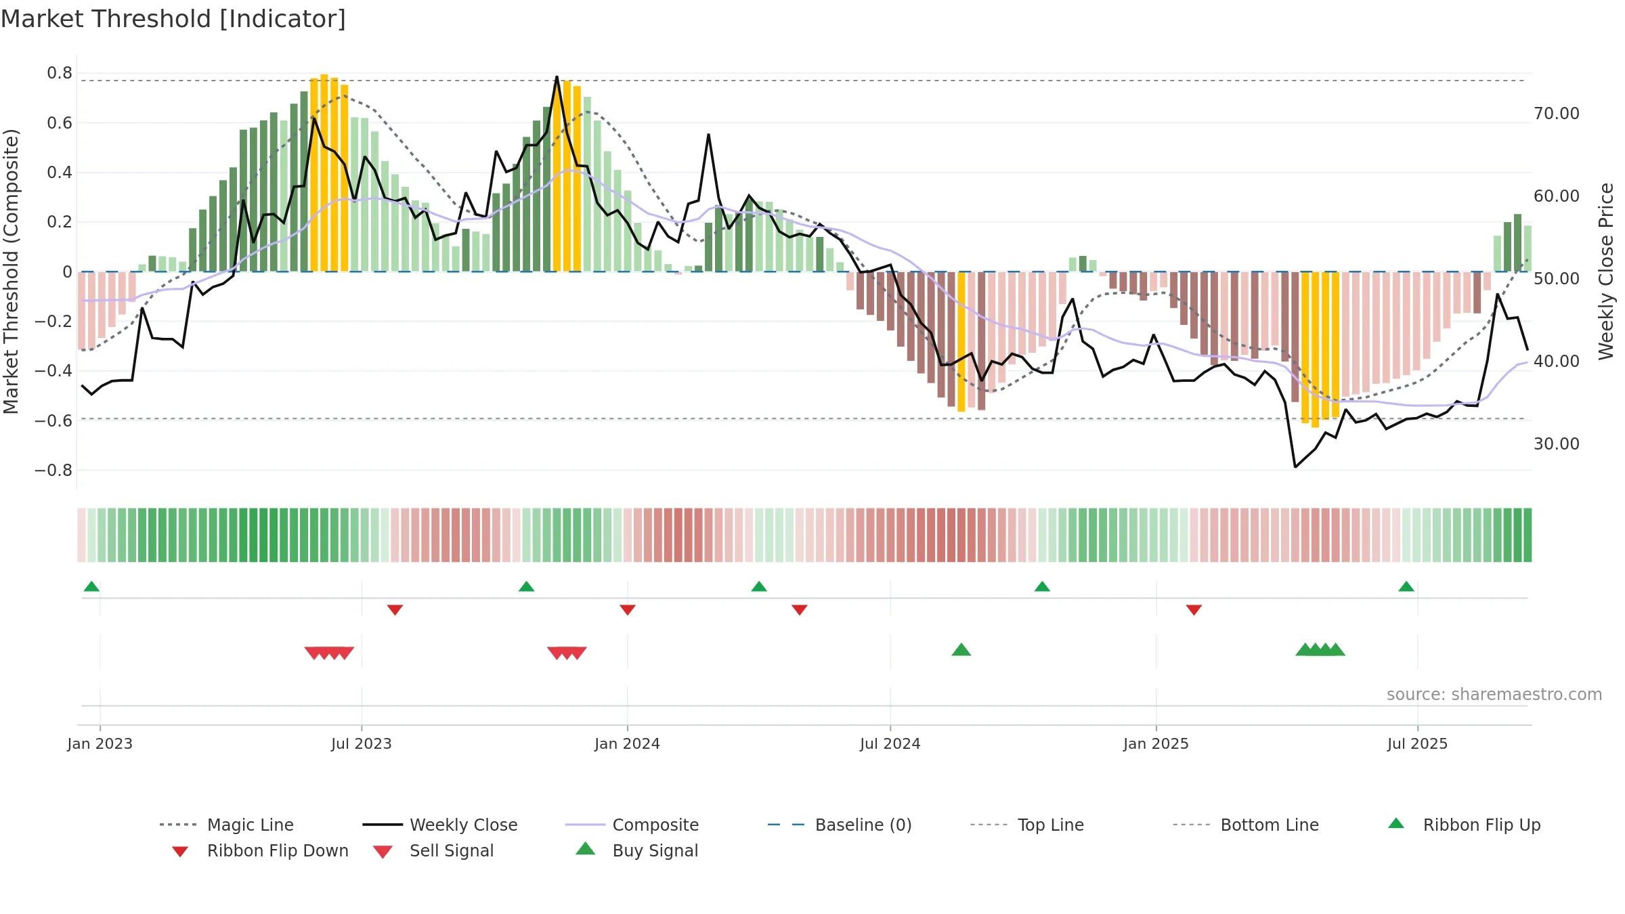
Task: Click the Market Threshold [Indicator] chart title
Action: click(173, 19)
